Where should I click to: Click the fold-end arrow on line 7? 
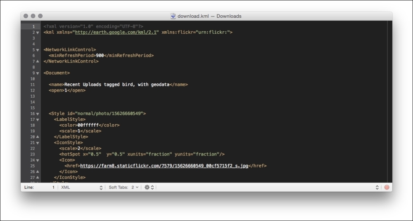pos(38,61)
